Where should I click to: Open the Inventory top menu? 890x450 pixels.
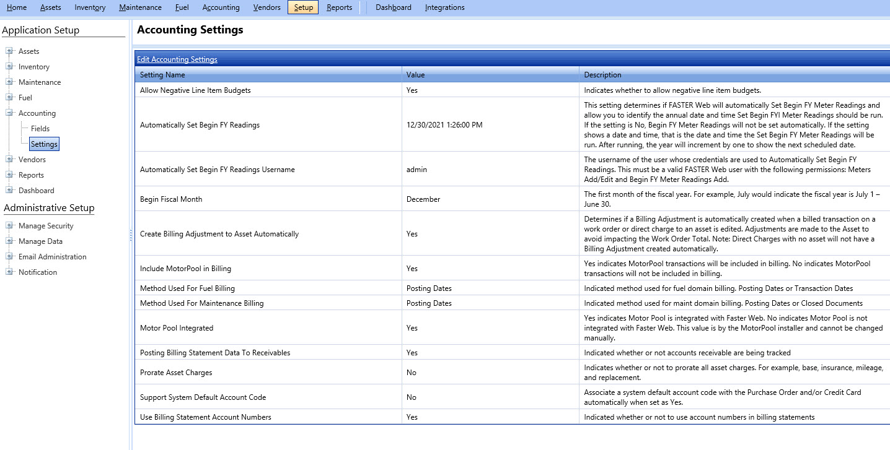90,7
